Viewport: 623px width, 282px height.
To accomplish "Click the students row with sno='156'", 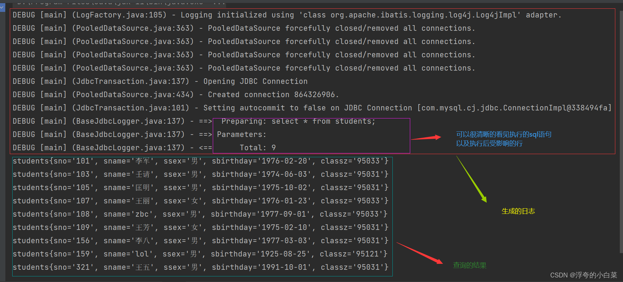I will coord(201,241).
